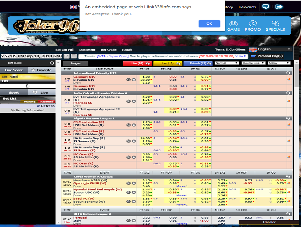The image size is (301, 227).
Task: Open the English language dropdown
Action: pos(270,49)
